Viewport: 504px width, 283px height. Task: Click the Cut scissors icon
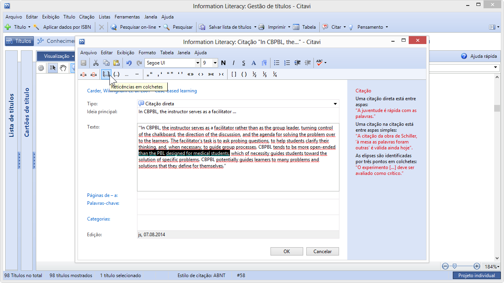(96, 63)
